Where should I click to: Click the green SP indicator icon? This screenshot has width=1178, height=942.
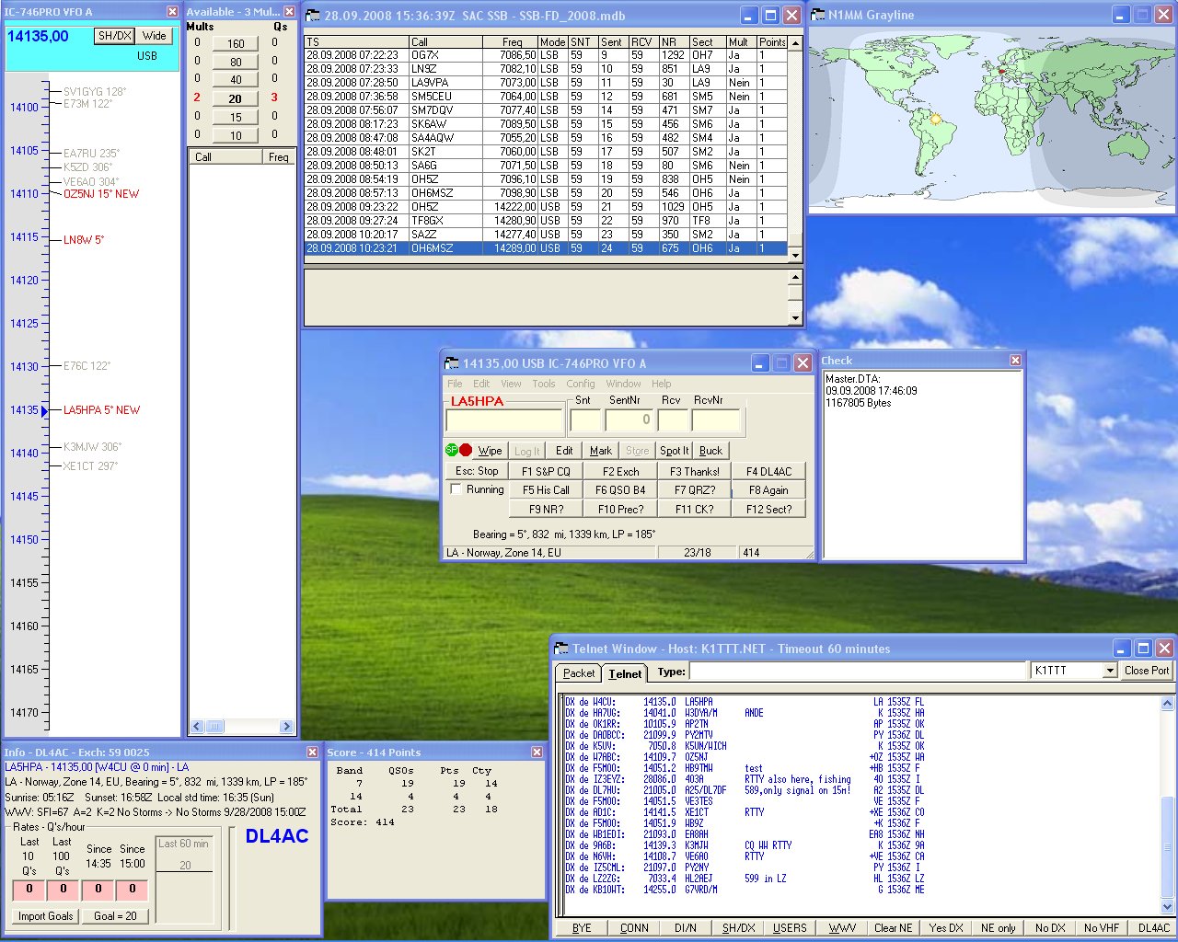pyautogui.click(x=451, y=450)
